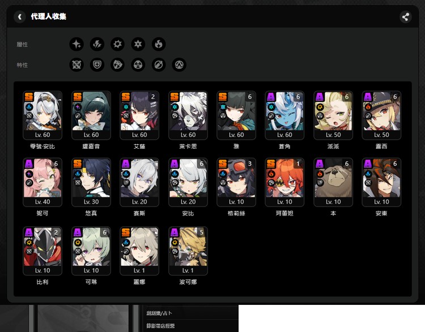Viewport: 425px width, 332px height.
Task: Select agent 妮可 at Lv. 40
Action: (x=42, y=182)
